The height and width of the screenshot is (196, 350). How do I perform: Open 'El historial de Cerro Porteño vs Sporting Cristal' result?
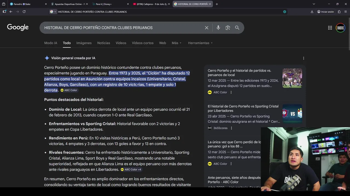point(243,108)
